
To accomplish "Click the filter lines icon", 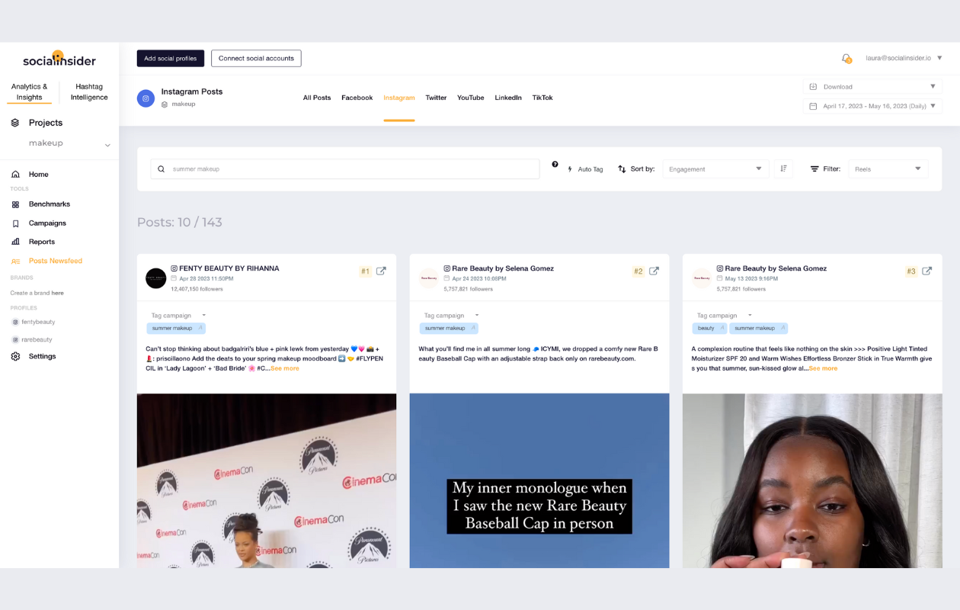I will 814,169.
